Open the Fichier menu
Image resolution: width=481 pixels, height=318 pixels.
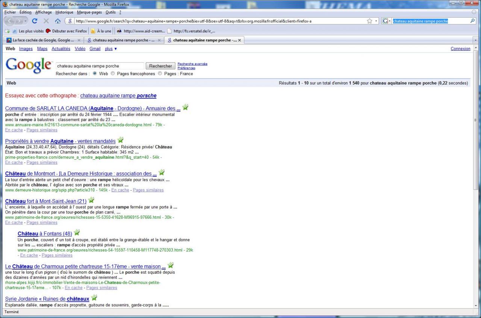click(11, 12)
